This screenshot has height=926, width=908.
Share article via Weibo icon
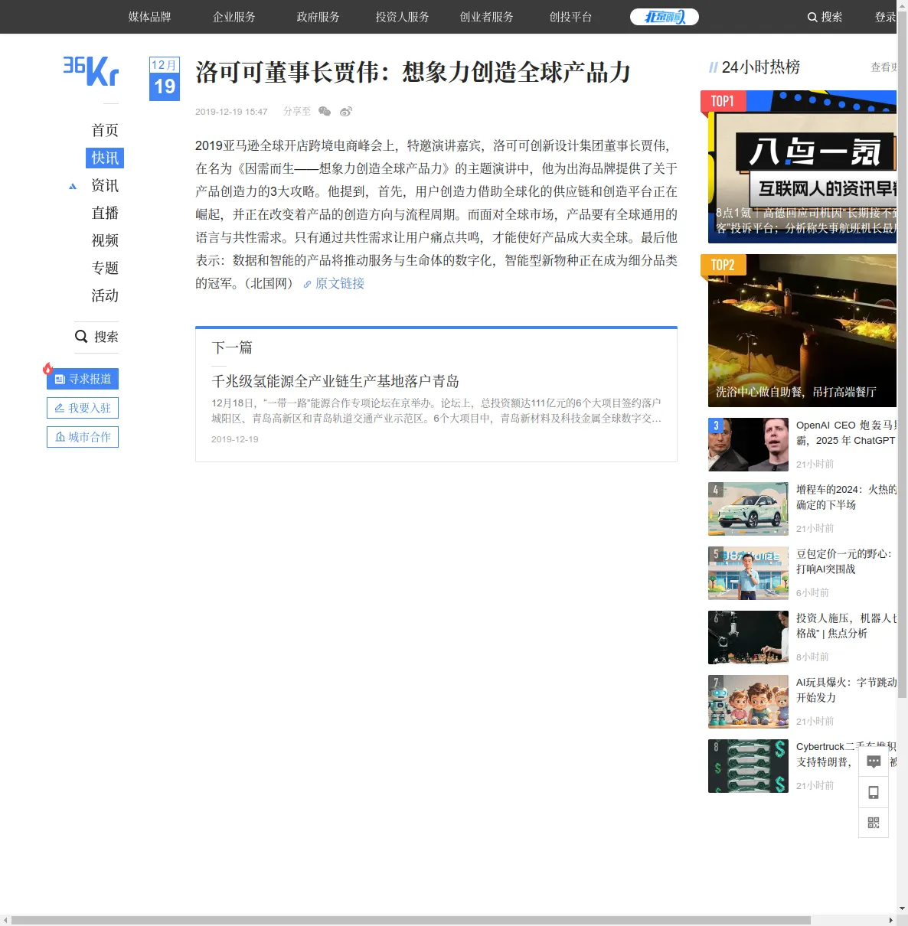coord(346,112)
